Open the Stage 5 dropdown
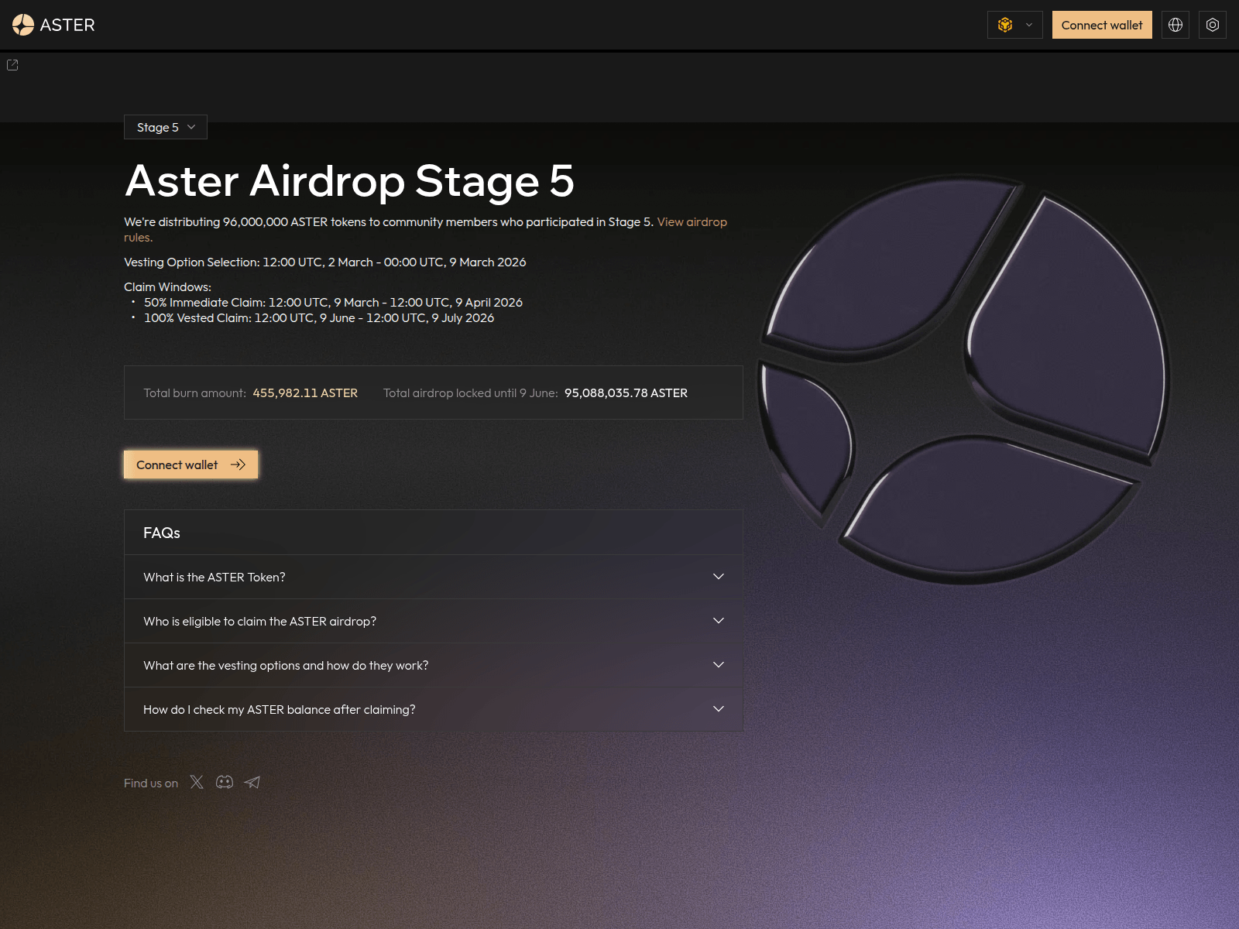The width and height of the screenshot is (1239, 929). tap(166, 127)
